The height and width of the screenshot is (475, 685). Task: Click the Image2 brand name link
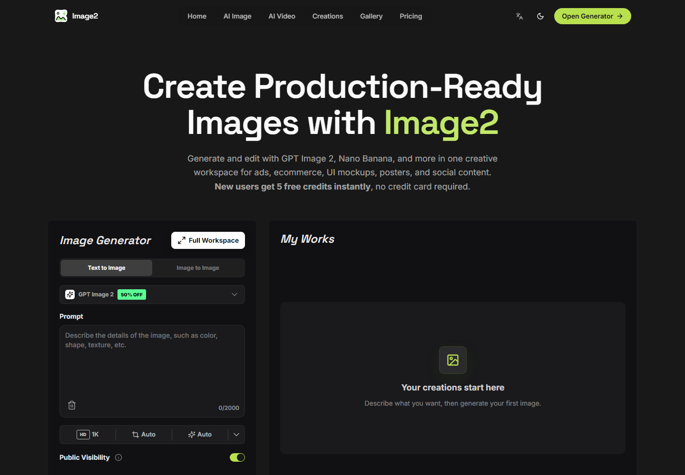[x=85, y=16]
